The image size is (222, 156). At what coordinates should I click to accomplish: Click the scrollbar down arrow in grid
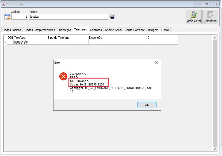pos(215,149)
